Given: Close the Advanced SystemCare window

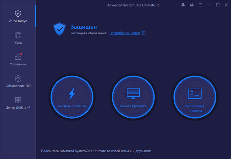Looking at the screenshot, I should 226,5.
